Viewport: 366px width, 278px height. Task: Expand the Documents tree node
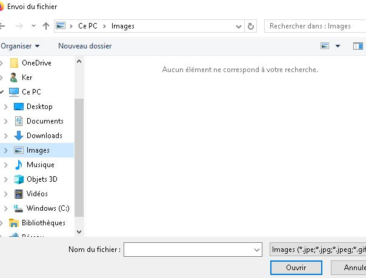coord(6,121)
